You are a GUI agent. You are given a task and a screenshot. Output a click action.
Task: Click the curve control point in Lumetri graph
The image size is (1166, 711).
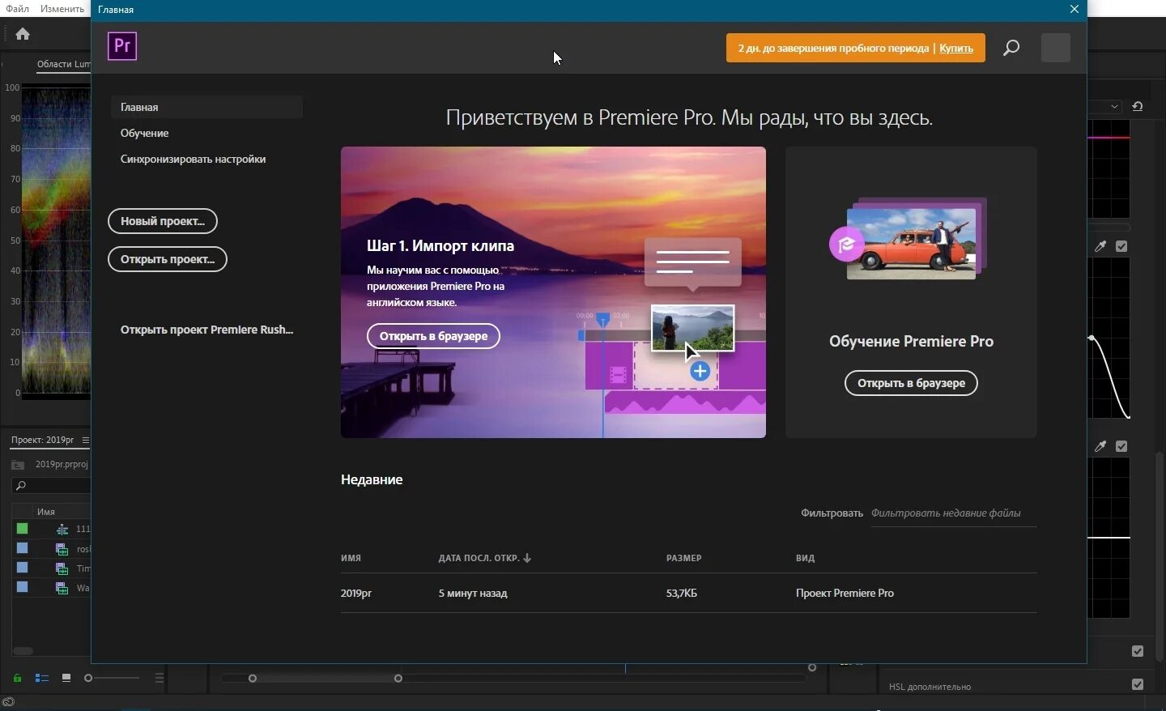[1092, 338]
